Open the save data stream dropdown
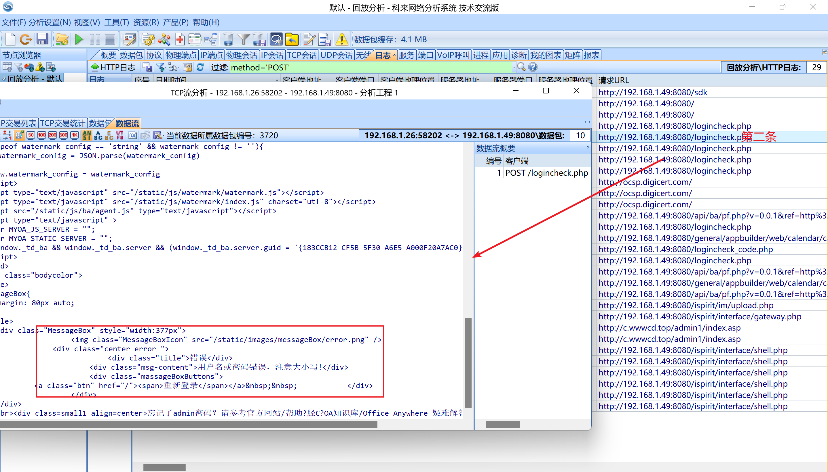 click(163, 135)
